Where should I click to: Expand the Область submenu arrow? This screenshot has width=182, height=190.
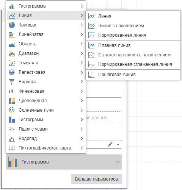[x=82, y=44]
